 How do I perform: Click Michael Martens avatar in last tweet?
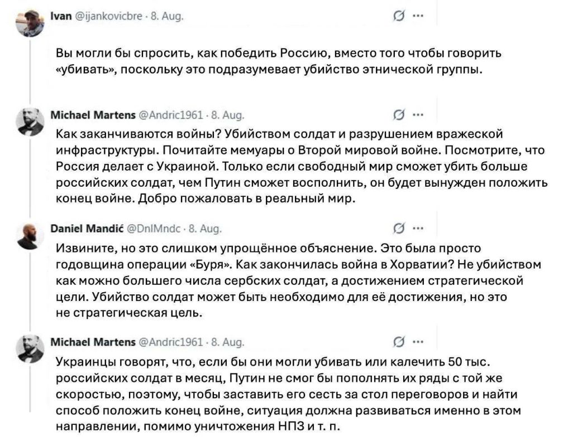30,349
